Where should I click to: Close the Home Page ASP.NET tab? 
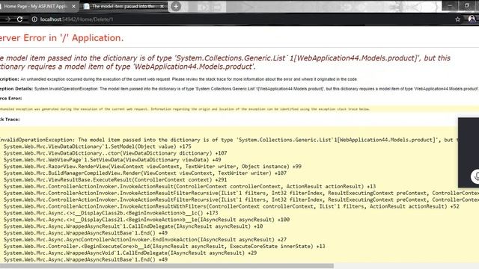[x=73, y=7]
